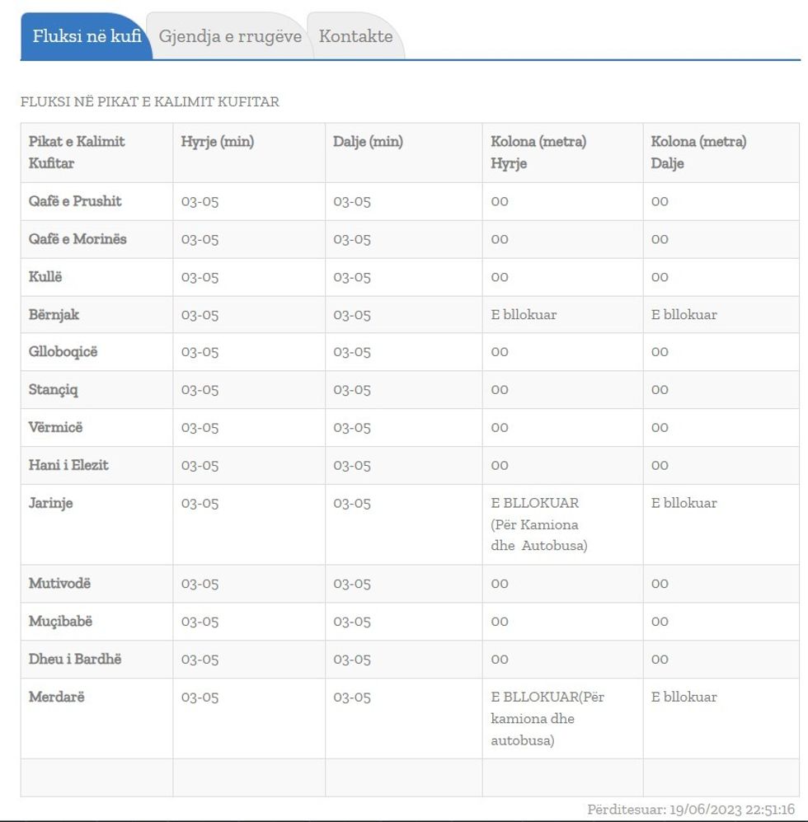The width and height of the screenshot is (808, 822).
Task: Click the Kullë border crossing name
Action: point(45,277)
